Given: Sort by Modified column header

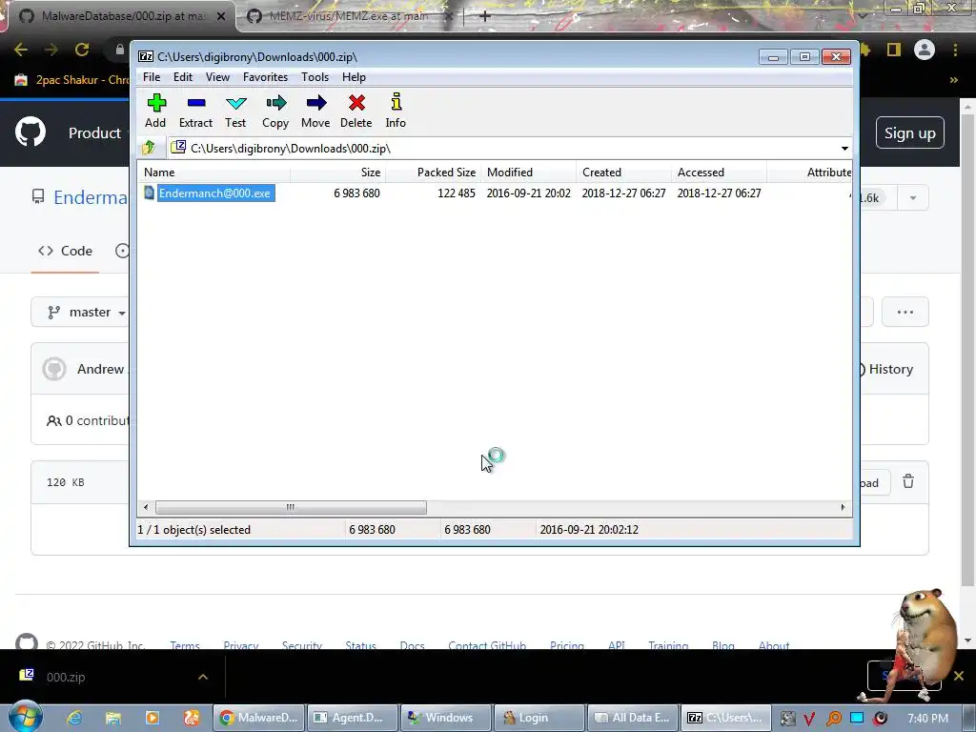Looking at the screenshot, I should click(528, 173).
